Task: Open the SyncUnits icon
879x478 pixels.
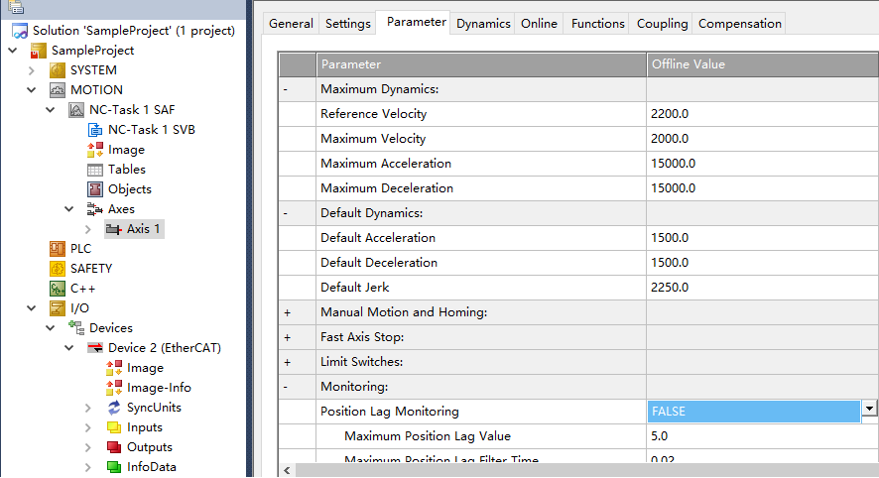Action: (x=114, y=408)
